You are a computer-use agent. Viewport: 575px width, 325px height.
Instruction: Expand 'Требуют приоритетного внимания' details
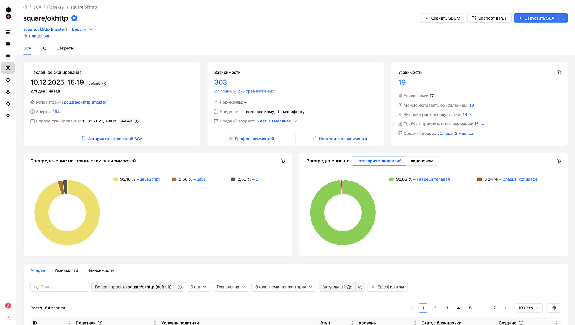point(480,124)
